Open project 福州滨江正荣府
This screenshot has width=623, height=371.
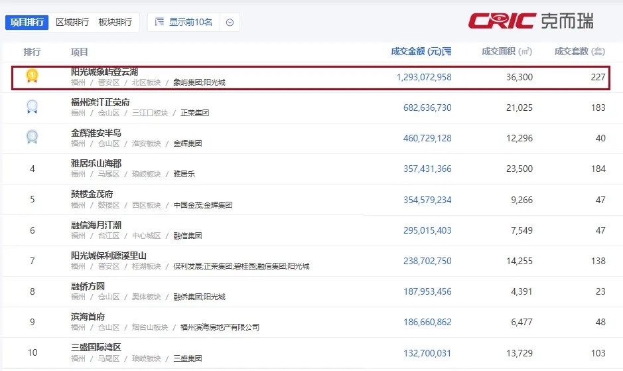click(x=101, y=102)
